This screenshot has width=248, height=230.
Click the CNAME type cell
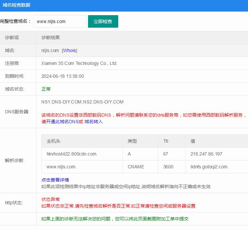click(136, 167)
